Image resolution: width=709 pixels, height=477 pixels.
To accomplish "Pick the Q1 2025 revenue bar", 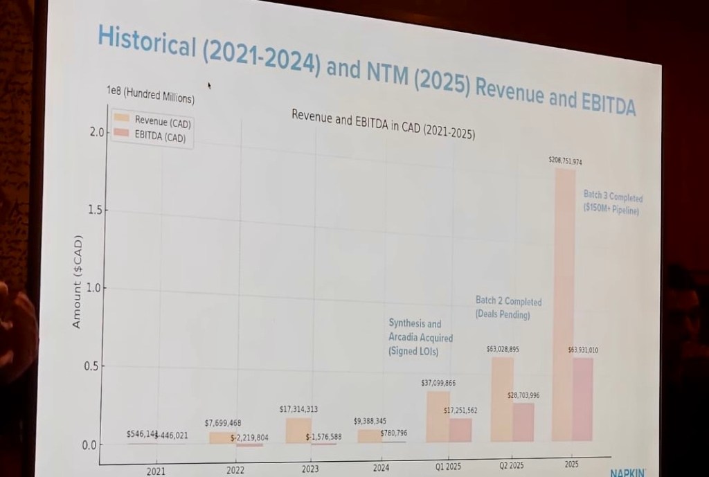I will (438, 417).
